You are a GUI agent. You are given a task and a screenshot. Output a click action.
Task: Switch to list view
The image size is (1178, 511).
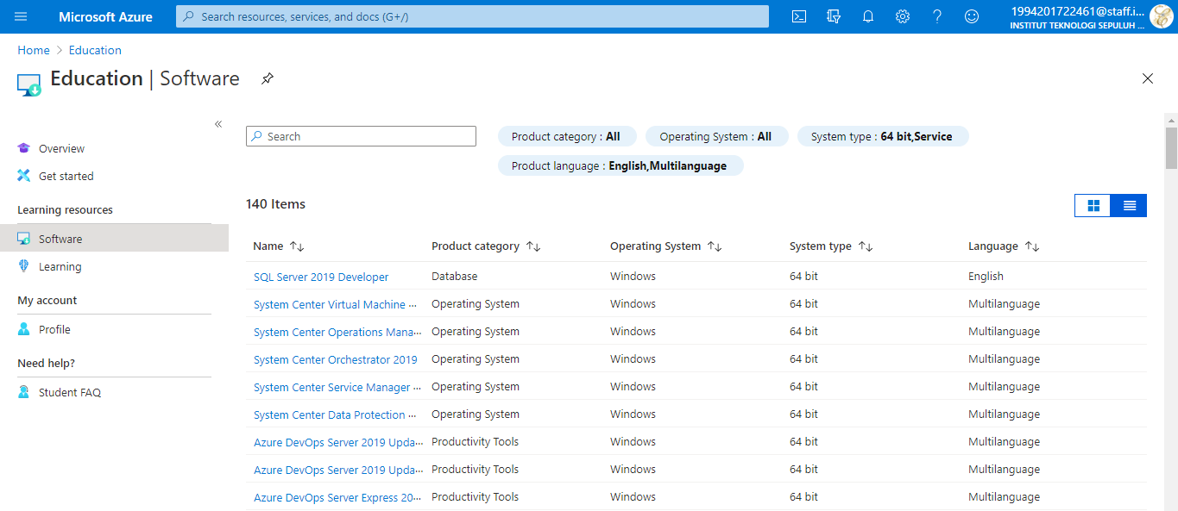pyautogui.click(x=1129, y=205)
